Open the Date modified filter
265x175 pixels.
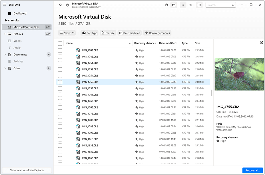pyautogui.click(x=130, y=33)
